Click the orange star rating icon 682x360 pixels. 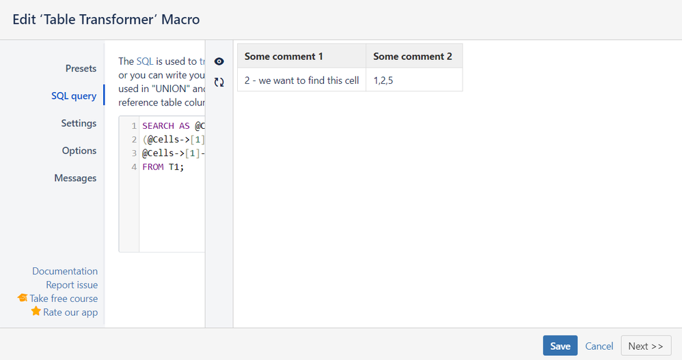pyautogui.click(x=36, y=312)
